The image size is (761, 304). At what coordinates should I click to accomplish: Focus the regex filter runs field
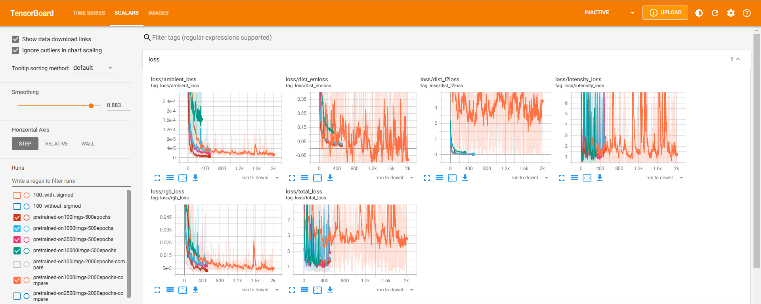click(x=71, y=181)
